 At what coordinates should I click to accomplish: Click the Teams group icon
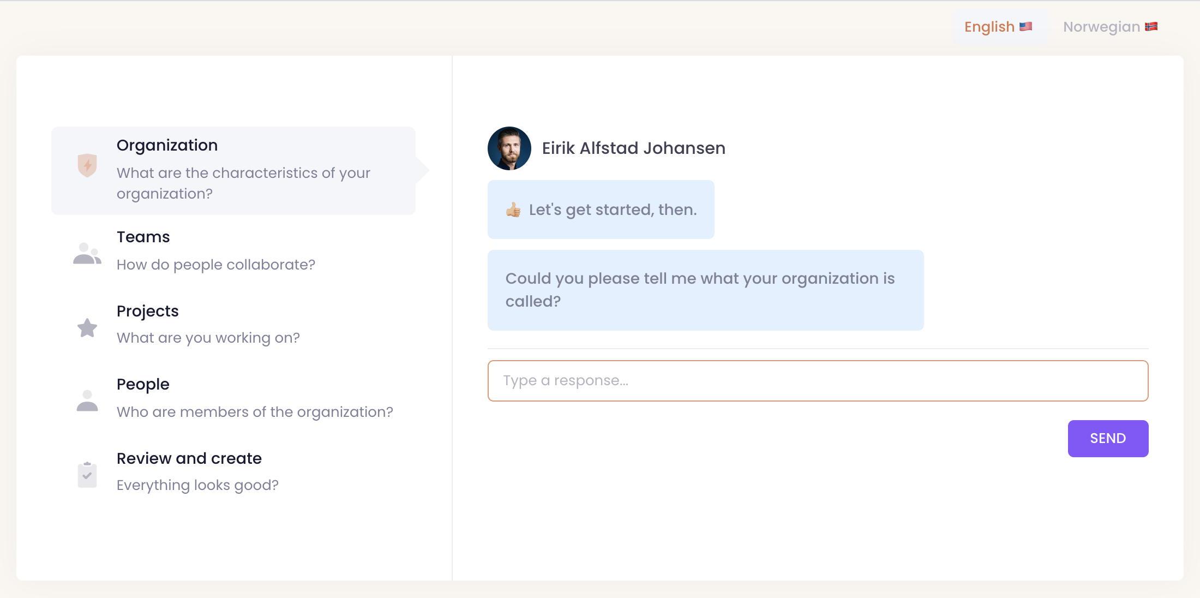tap(87, 254)
